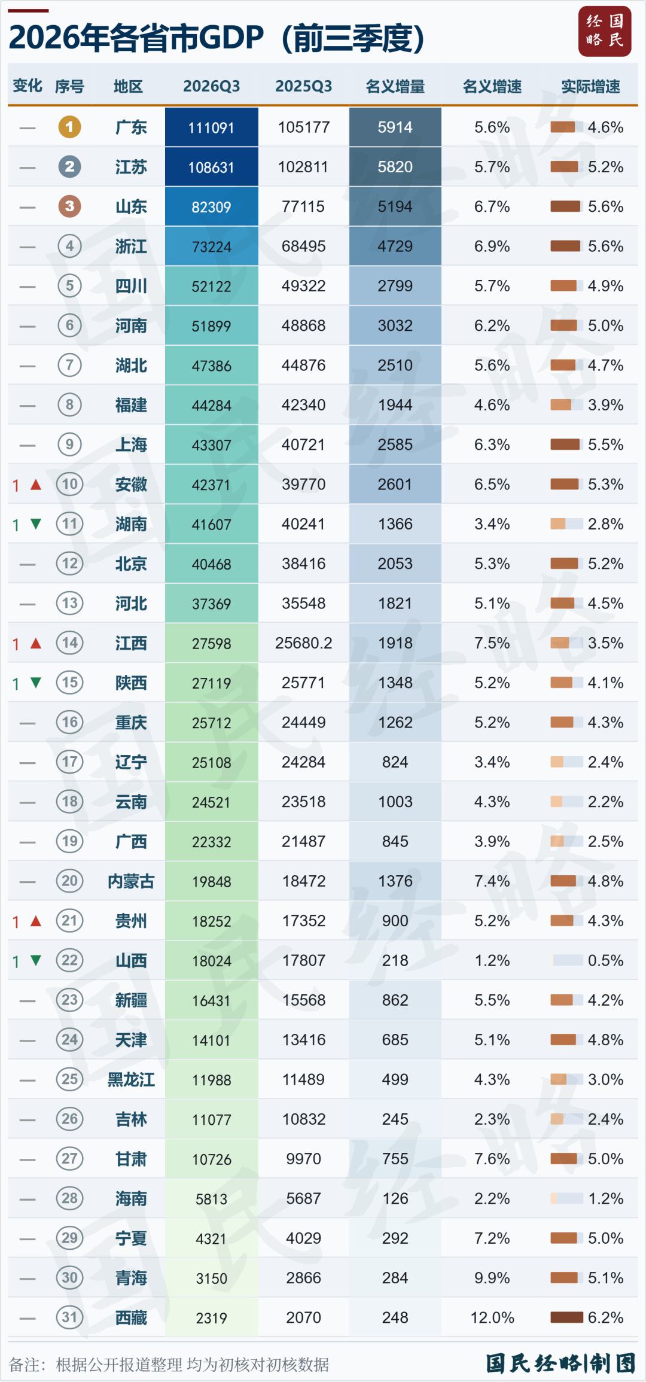Click the 江苏 2026Q3 cell 108631

pos(212,167)
